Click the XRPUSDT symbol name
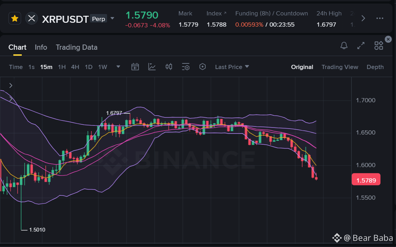 pyautogui.click(x=65, y=19)
